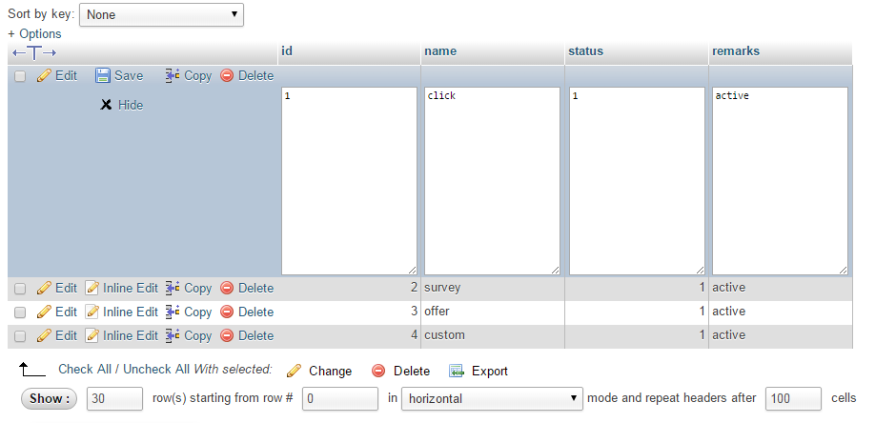
Task: Toggle the checkbox for the offer row
Action: 20,312
